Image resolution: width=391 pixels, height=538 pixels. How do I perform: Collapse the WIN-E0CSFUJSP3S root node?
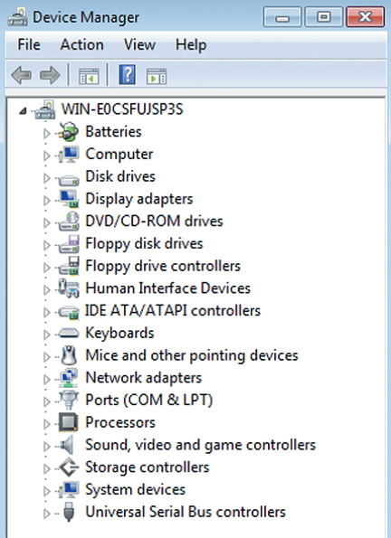(23, 110)
